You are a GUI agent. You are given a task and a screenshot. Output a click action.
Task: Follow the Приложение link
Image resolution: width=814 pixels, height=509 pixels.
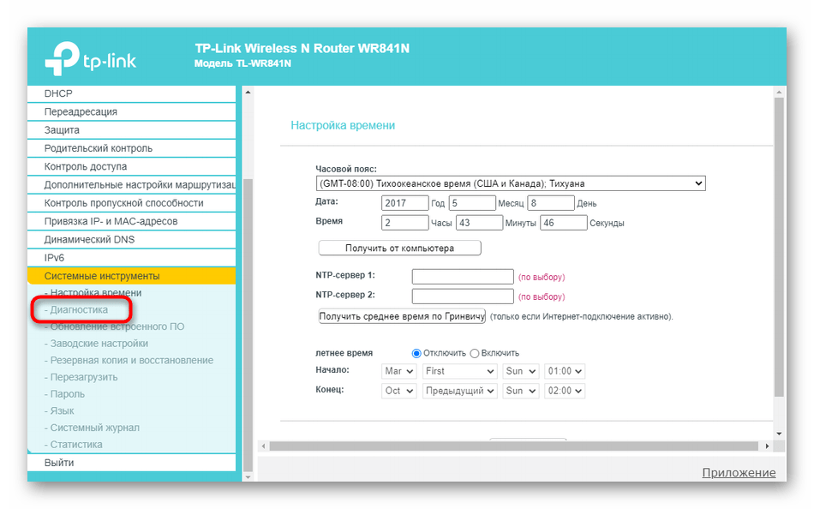tap(738, 472)
